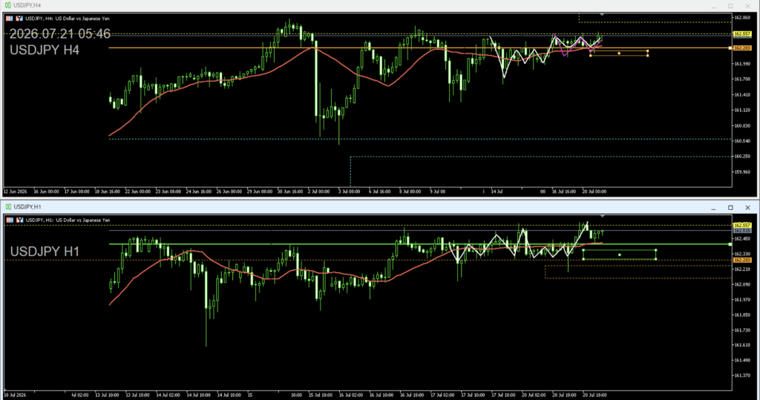Screen dimensions: 760x400
Task: Click the chart shift triangle marker in the H4 chart
Action: point(601,15)
